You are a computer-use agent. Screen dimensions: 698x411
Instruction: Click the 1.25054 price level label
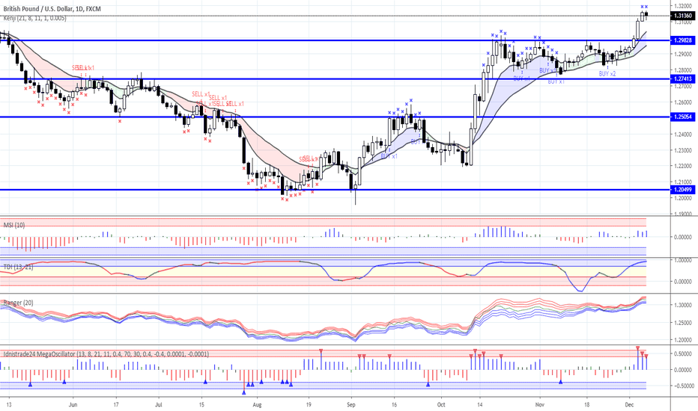pos(681,117)
